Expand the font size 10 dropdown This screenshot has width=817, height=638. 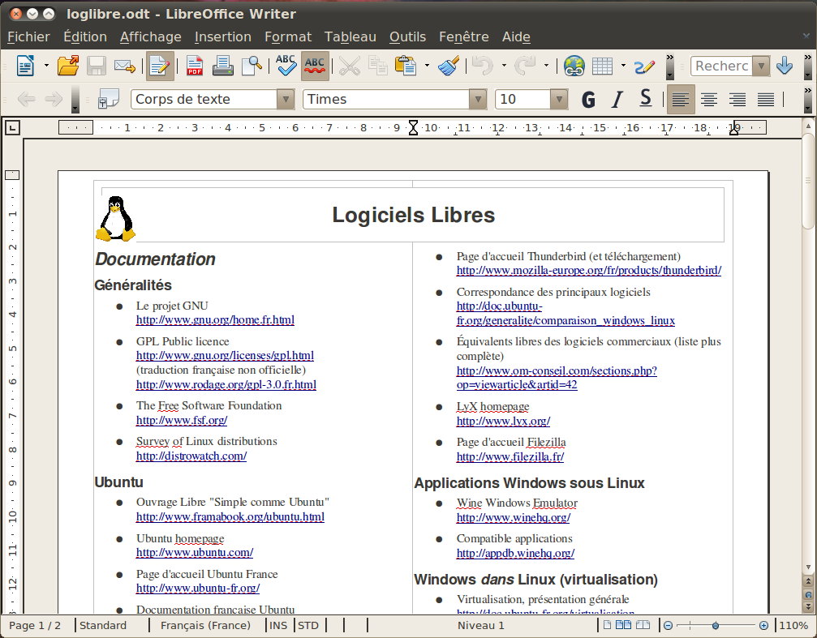[x=558, y=99]
